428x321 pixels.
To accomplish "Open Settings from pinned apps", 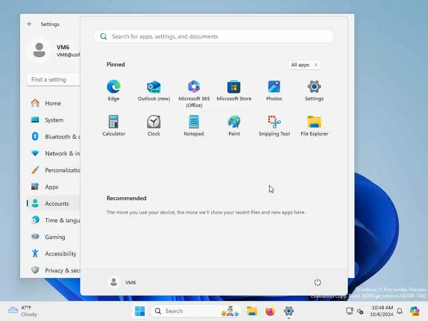I will pos(314,91).
